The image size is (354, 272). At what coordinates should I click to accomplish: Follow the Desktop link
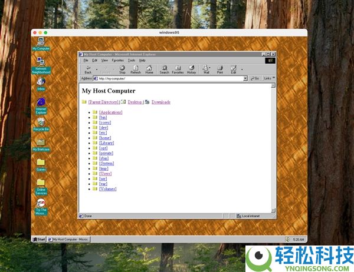(135, 102)
